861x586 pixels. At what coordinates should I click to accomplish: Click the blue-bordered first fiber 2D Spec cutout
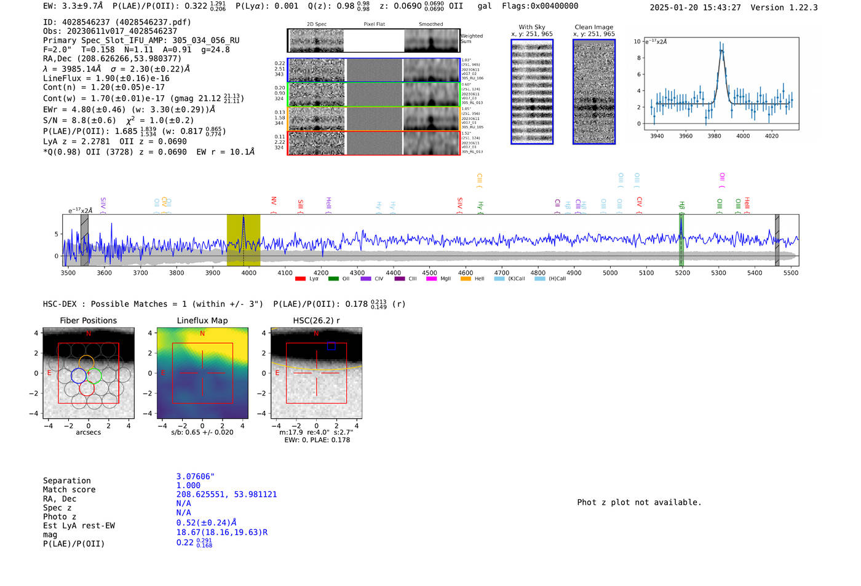pos(317,70)
